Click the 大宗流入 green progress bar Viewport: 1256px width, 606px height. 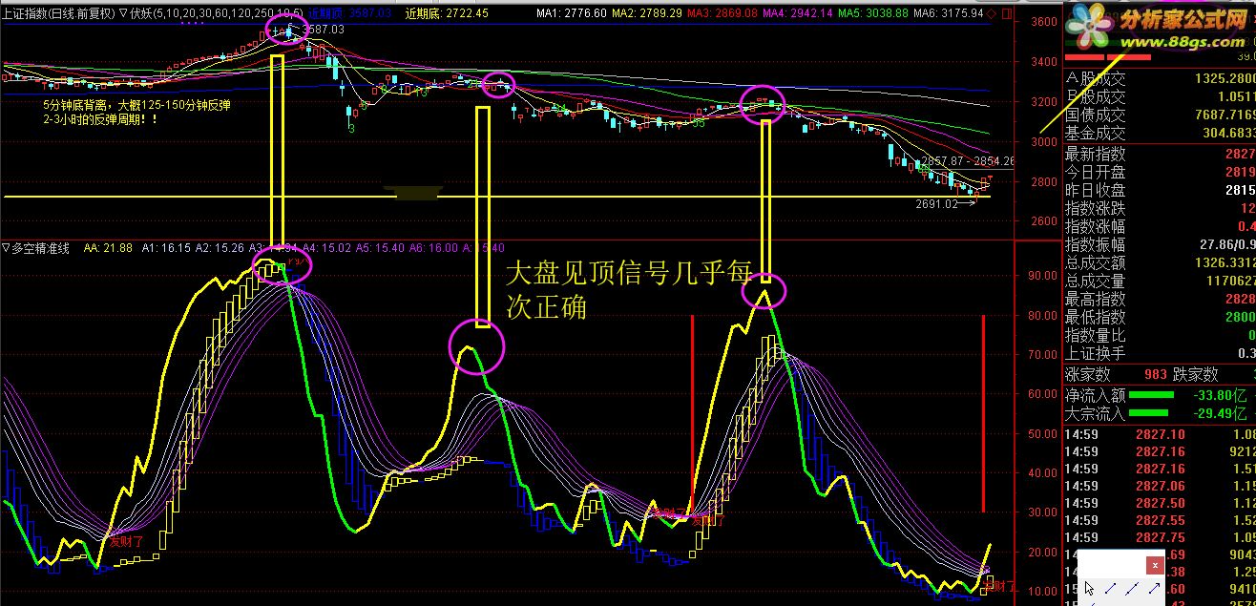pyautogui.click(x=1149, y=413)
